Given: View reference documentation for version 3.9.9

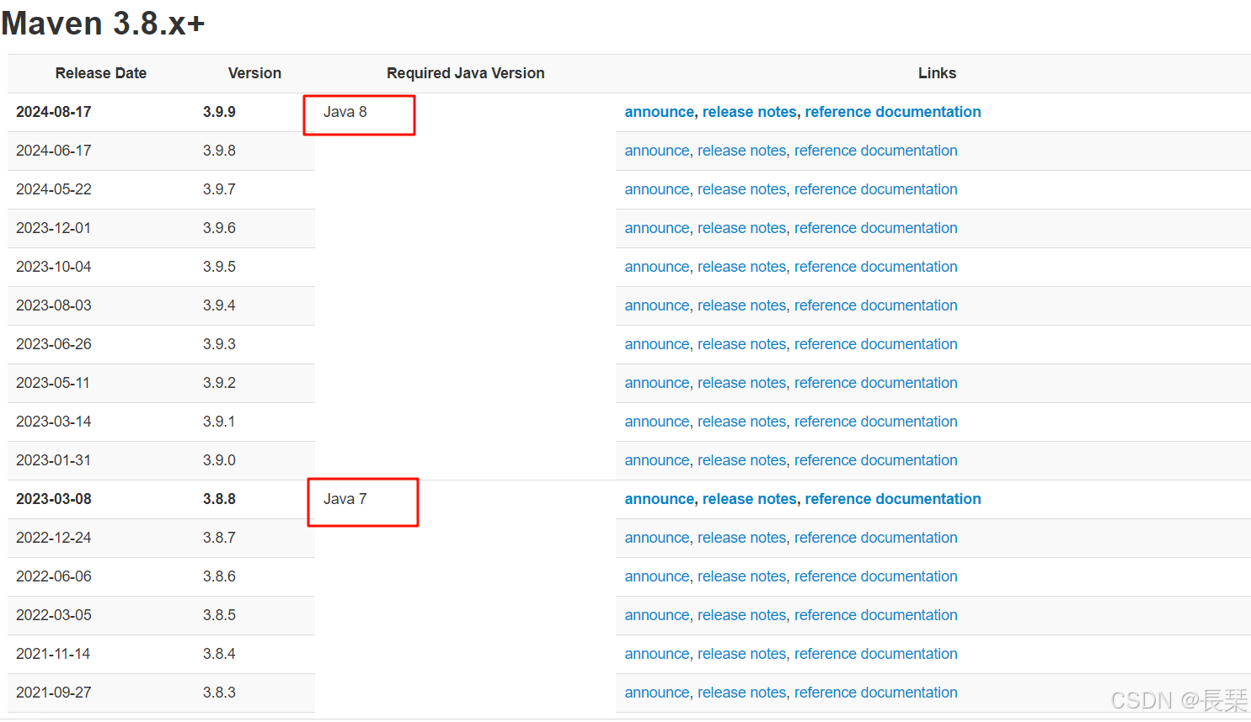Looking at the screenshot, I should (x=892, y=111).
